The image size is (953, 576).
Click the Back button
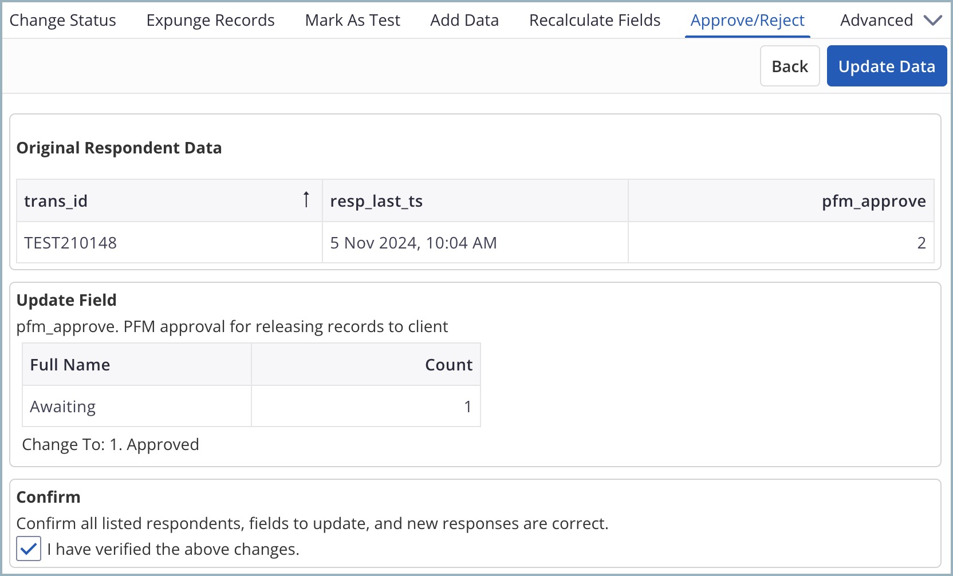[x=790, y=66]
